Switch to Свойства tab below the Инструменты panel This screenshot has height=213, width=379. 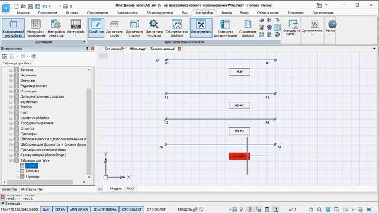coord(9,189)
